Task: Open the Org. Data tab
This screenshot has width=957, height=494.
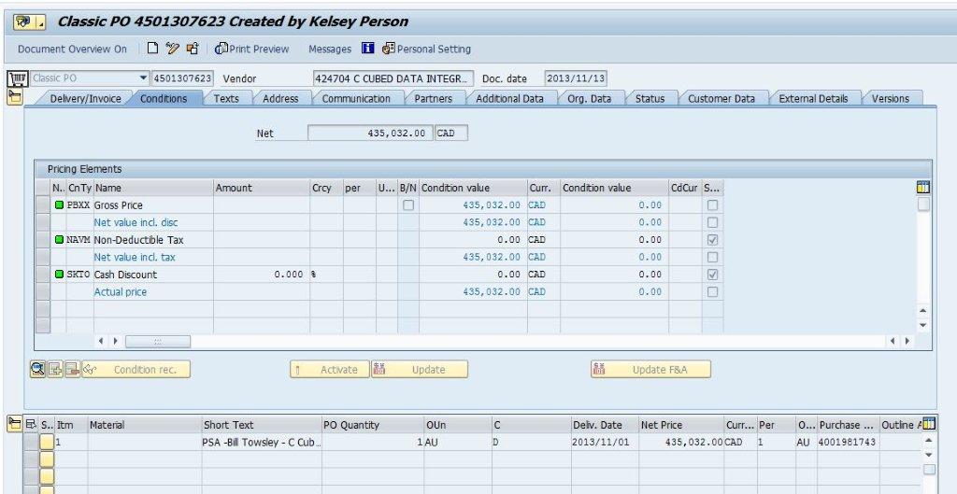Action: click(x=589, y=98)
